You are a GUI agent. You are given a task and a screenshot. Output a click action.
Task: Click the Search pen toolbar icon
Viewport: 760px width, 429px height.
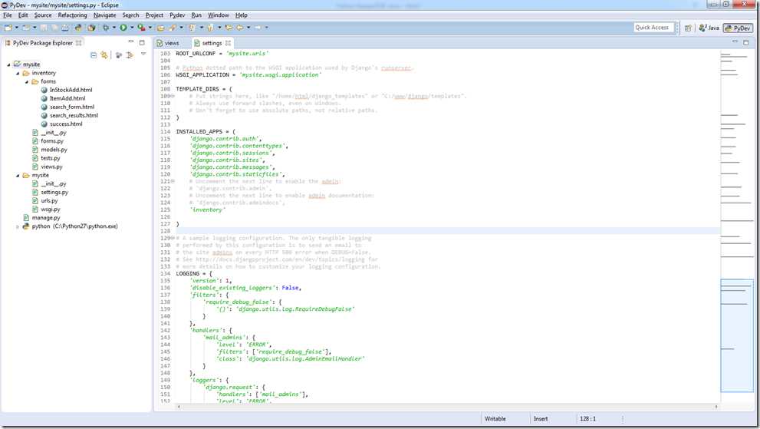click(172, 28)
